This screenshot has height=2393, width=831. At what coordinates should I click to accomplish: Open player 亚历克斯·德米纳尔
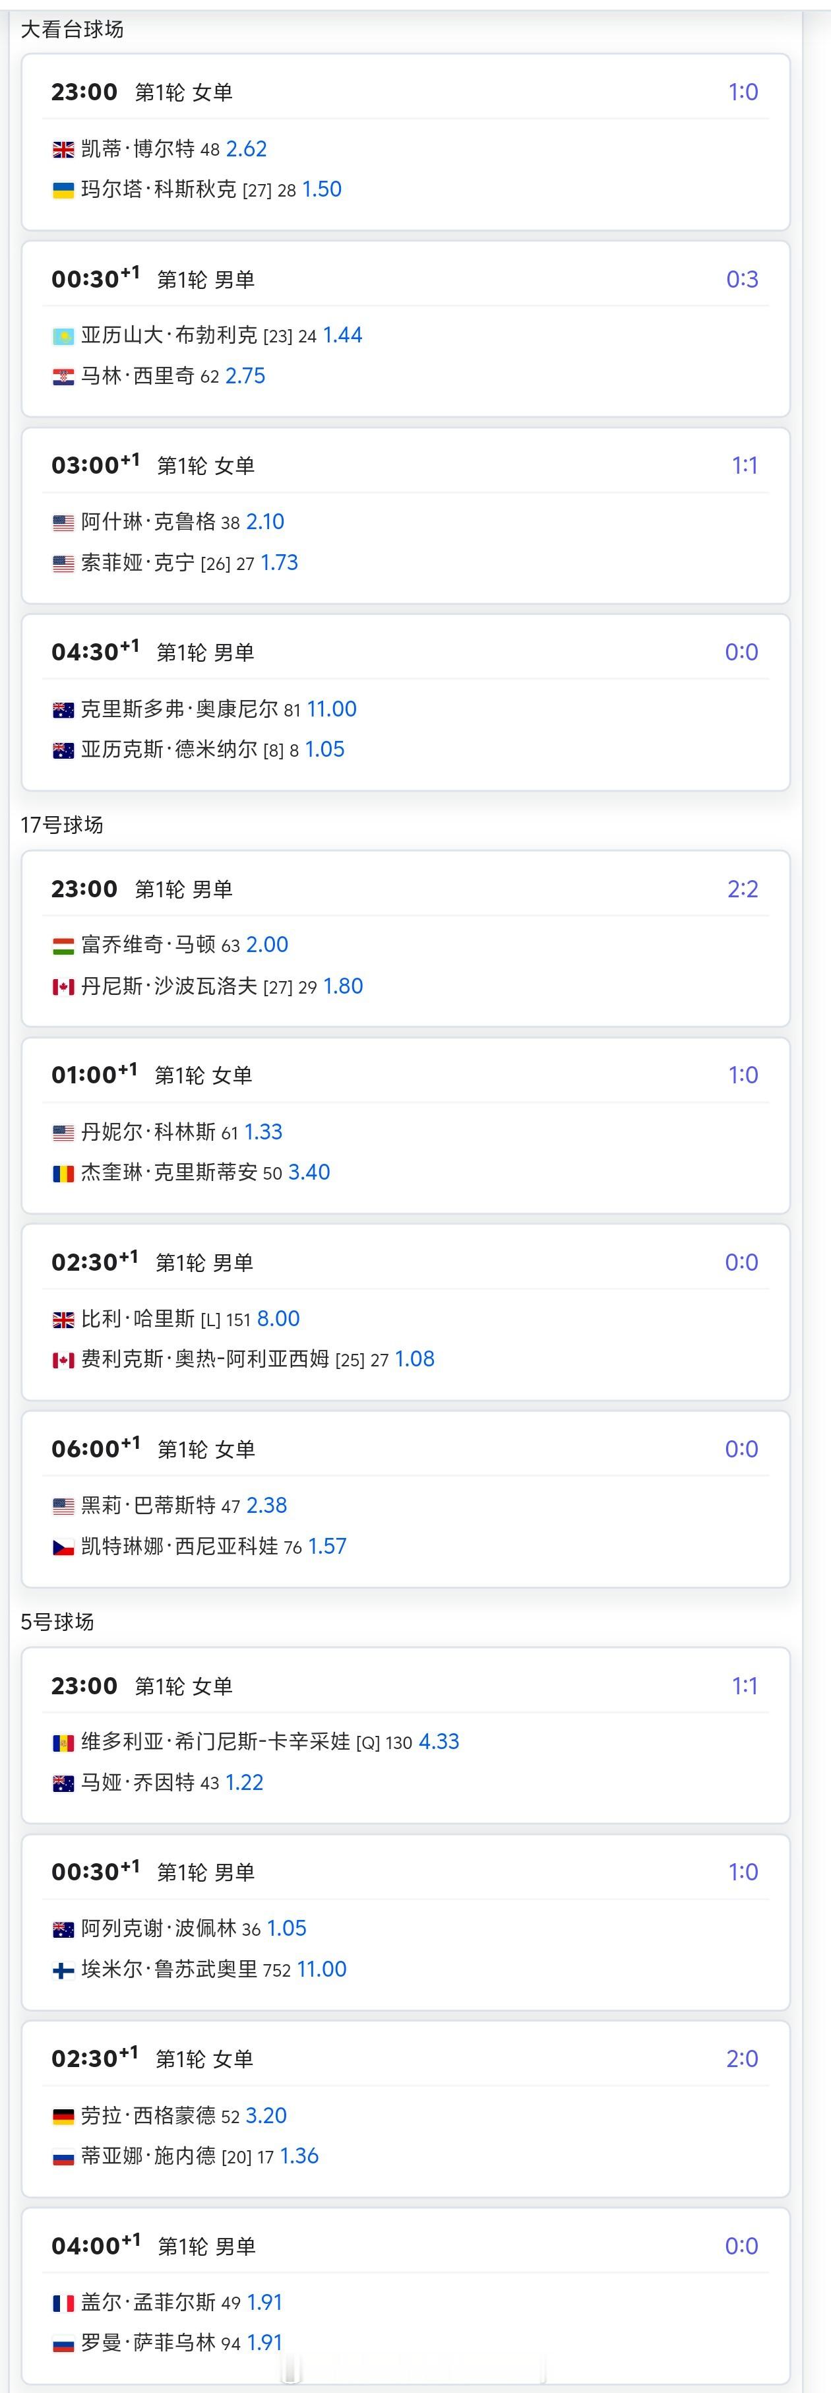pos(169,749)
